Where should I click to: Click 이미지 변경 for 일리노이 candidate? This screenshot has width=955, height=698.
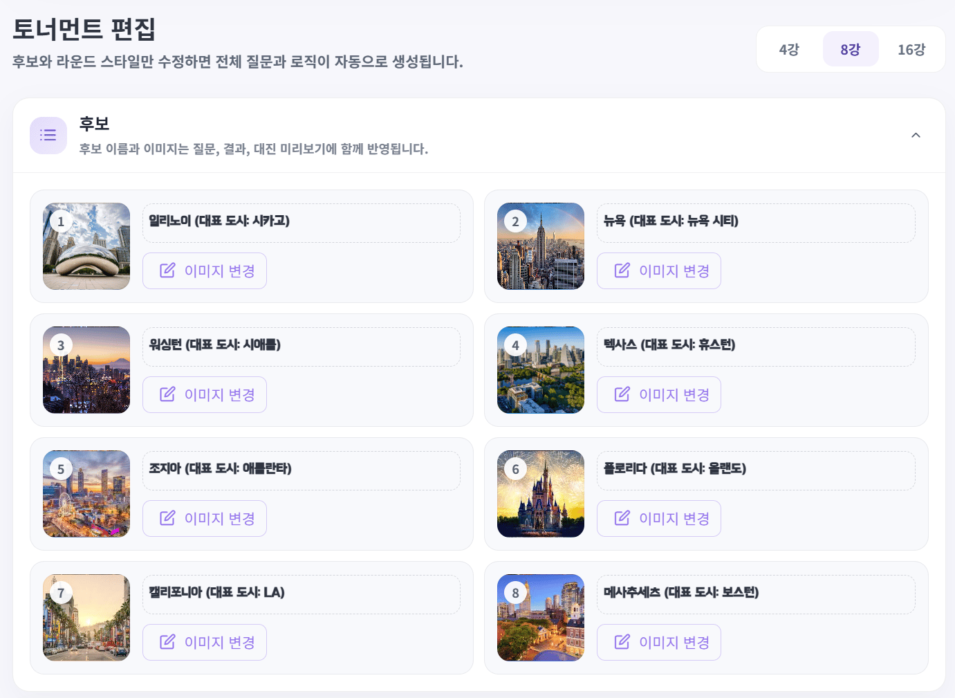point(205,270)
